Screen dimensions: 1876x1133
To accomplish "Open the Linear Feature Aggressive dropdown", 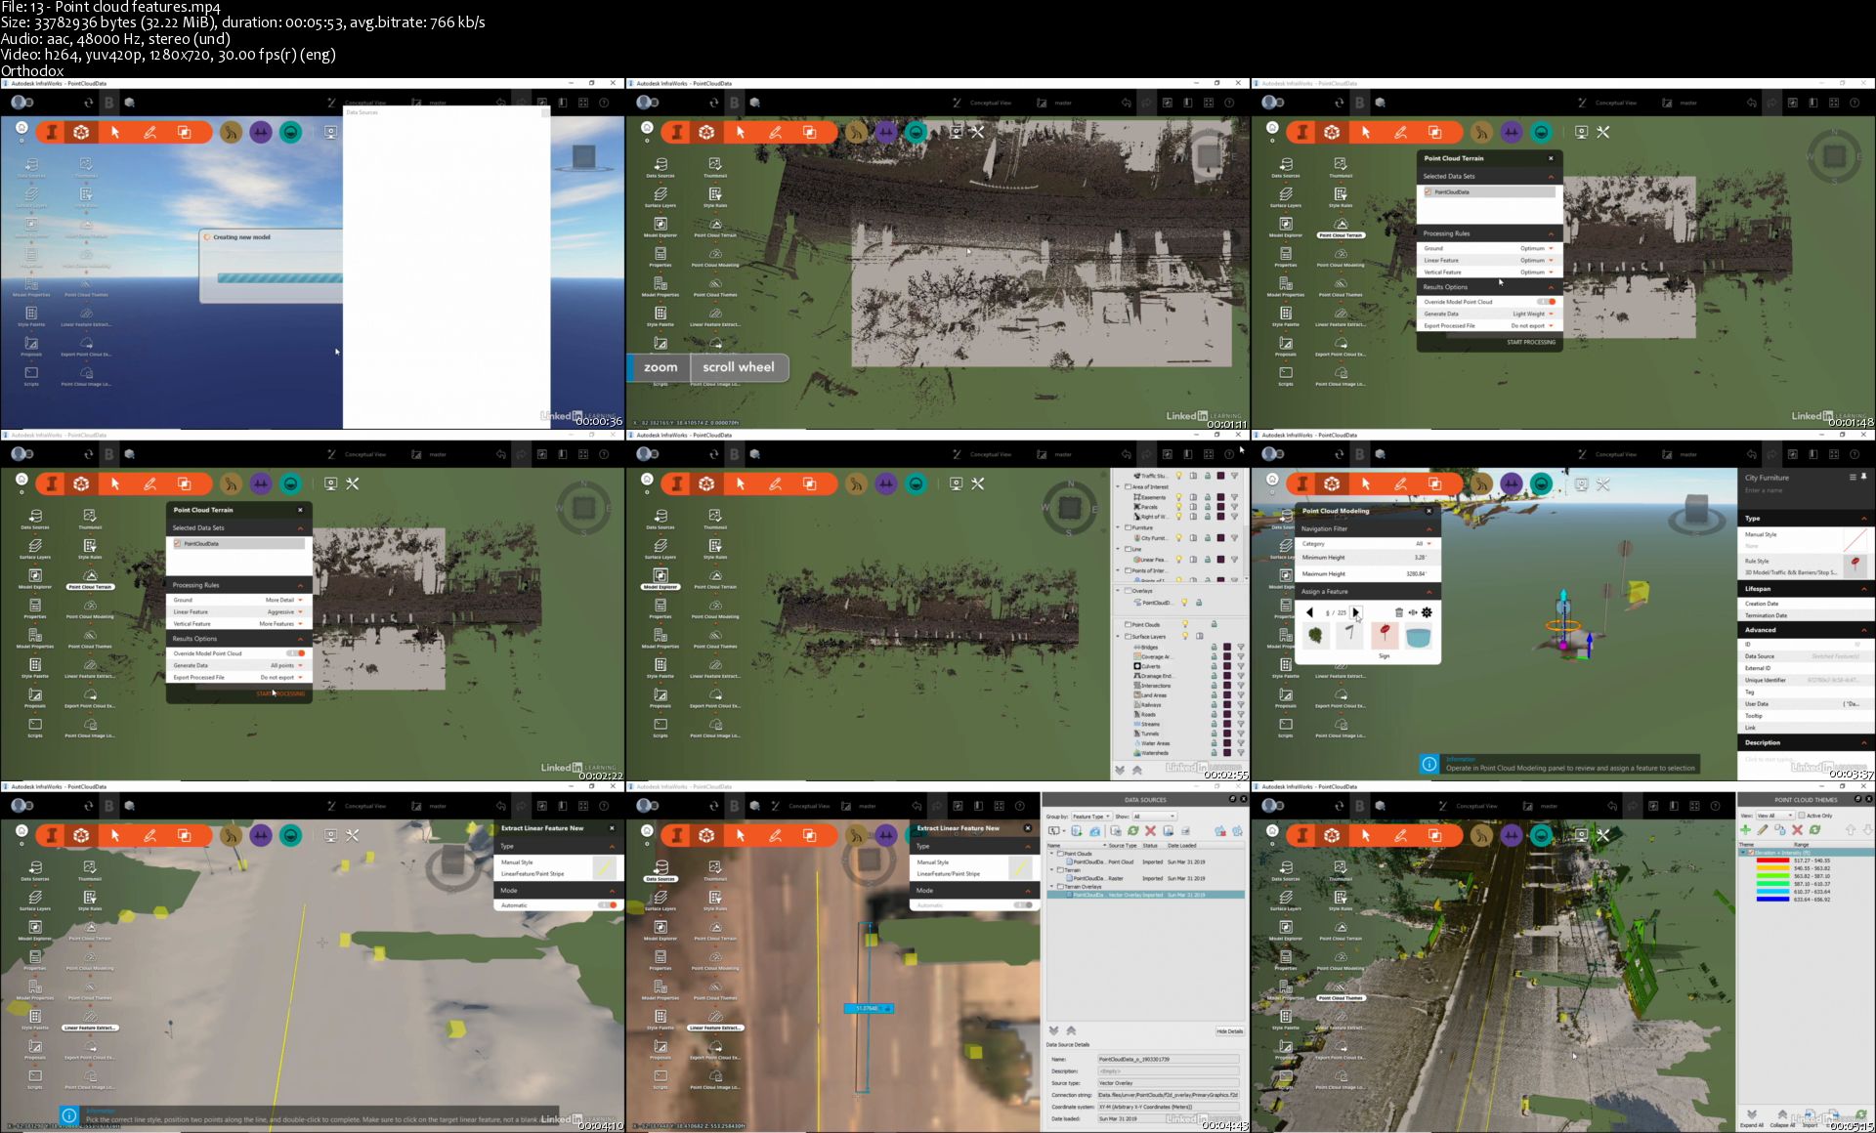I will coord(285,611).
